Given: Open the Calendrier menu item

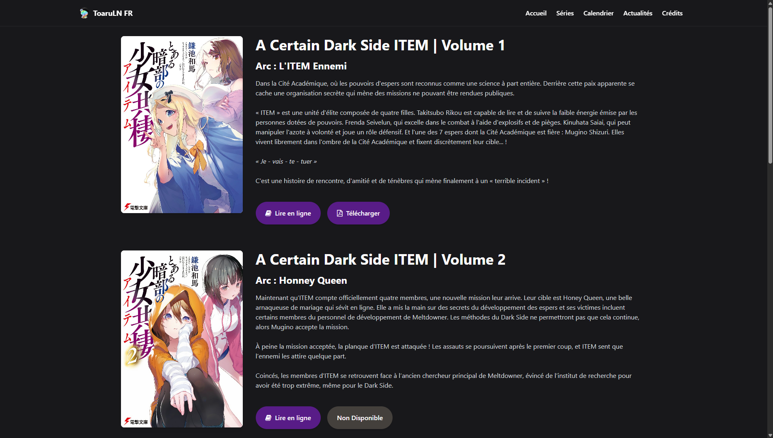Looking at the screenshot, I should point(598,13).
